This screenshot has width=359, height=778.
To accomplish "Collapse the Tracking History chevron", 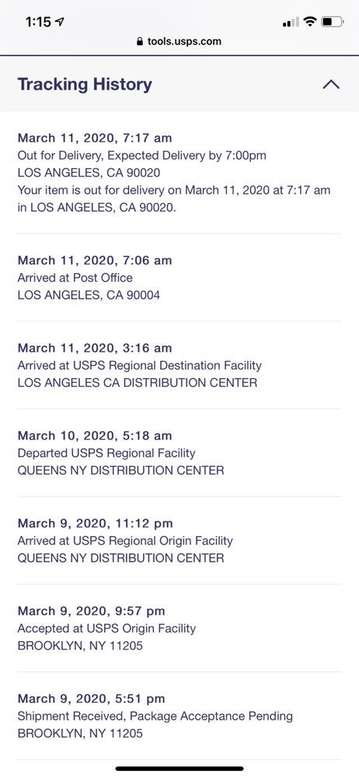I will click(x=331, y=85).
